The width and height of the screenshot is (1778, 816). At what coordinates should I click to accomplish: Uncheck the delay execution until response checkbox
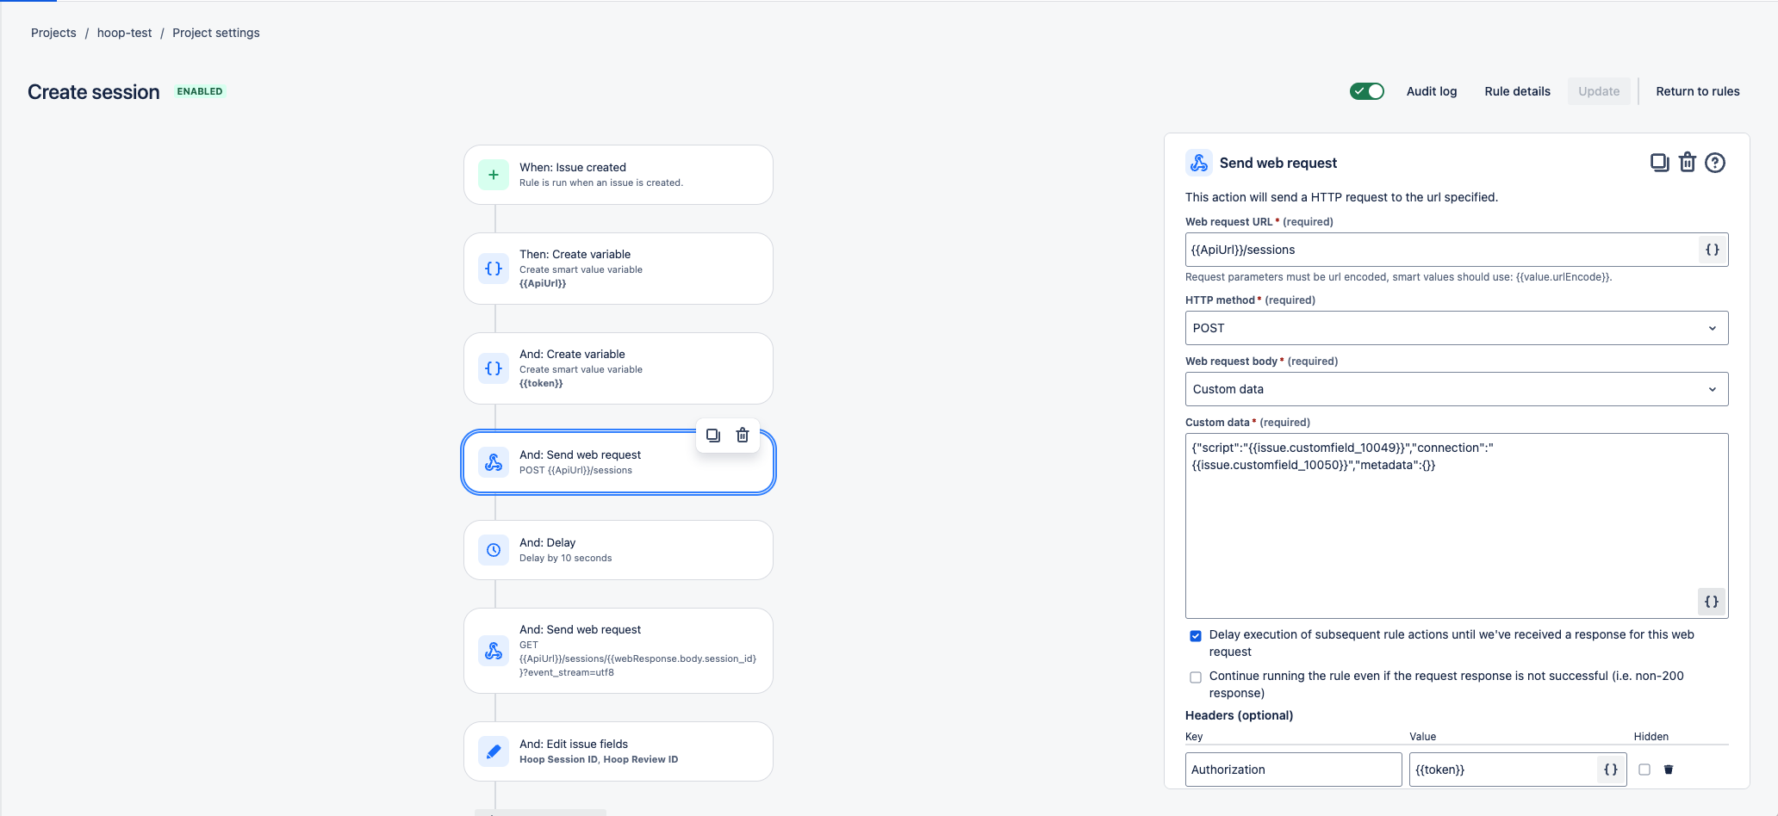(1196, 636)
